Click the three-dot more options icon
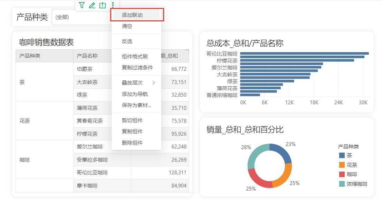The image size is (382, 203). coord(113,5)
